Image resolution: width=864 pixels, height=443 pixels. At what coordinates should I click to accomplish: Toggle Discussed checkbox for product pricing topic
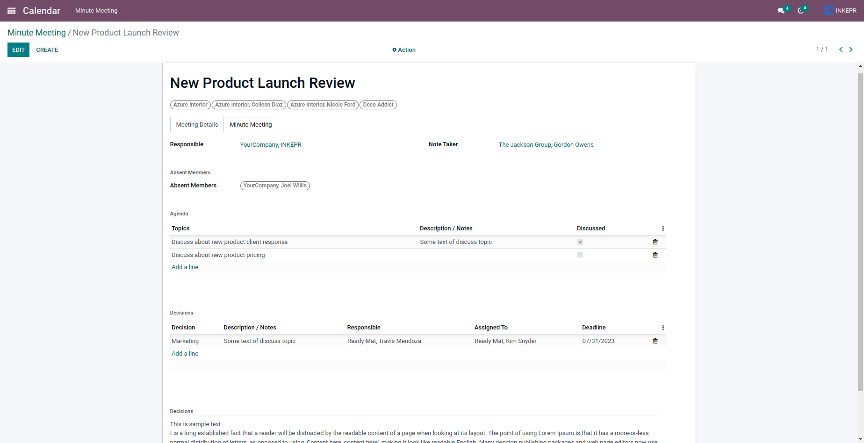click(x=580, y=255)
